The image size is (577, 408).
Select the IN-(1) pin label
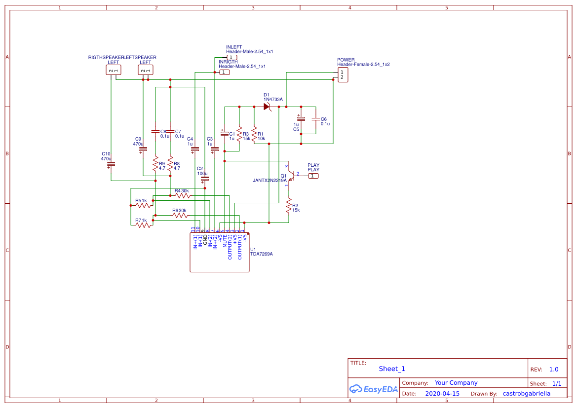(x=200, y=241)
